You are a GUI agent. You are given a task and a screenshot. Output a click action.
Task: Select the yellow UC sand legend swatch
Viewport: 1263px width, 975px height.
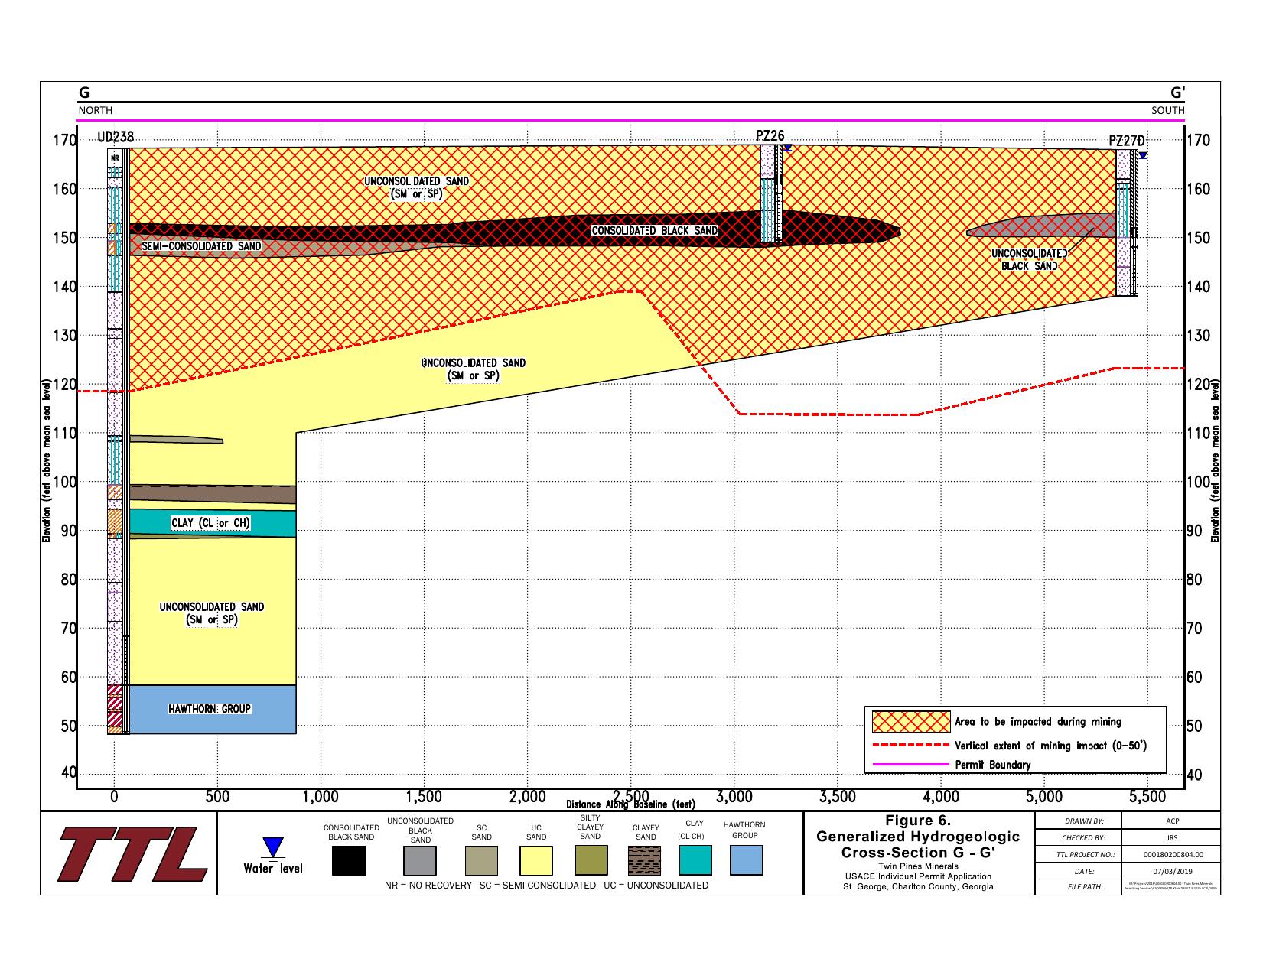point(536,861)
